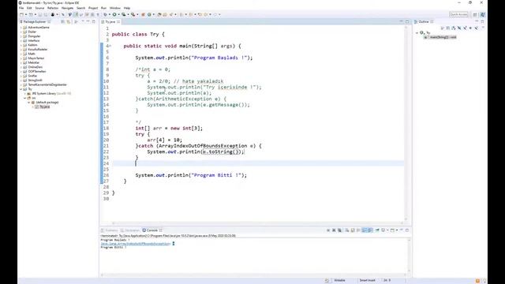This screenshot has width=505, height=284.
Task: Click the New file toolbar icon
Action: coord(21,14)
